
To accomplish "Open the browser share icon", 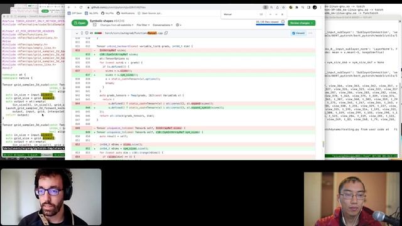I will point(278,8).
